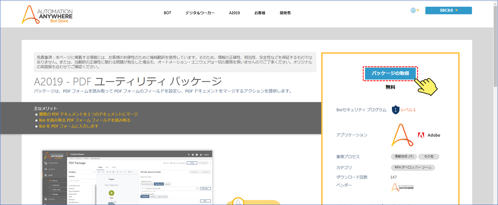Open the BOT menu item
The height and width of the screenshot is (205, 498).
(x=167, y=13)
